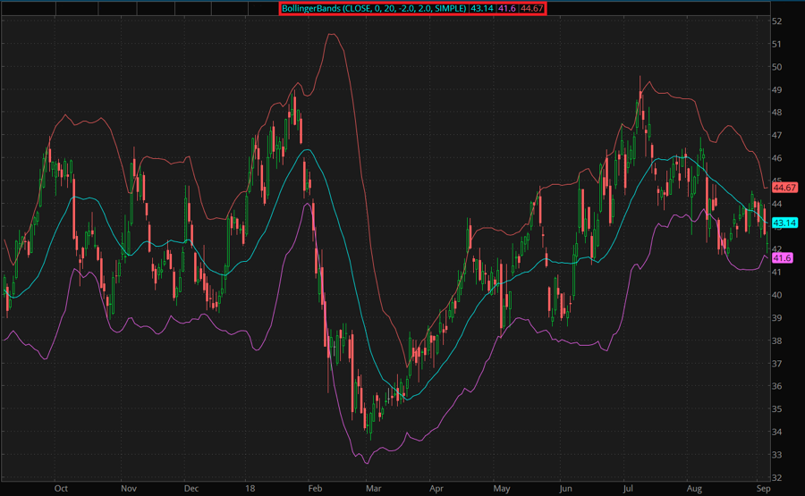Click the Dec label on the time axis

(191, 489)
